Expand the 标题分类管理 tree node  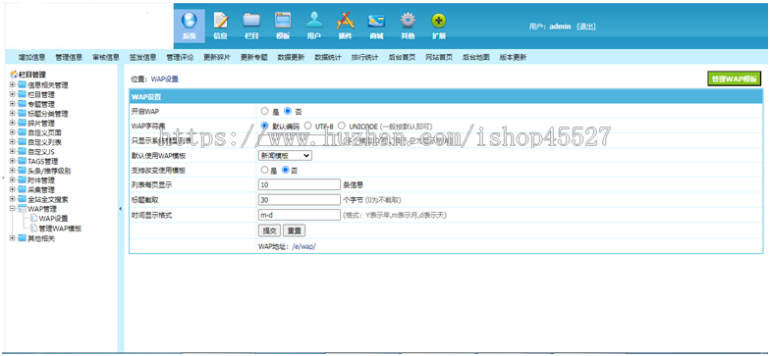[12, 114]
